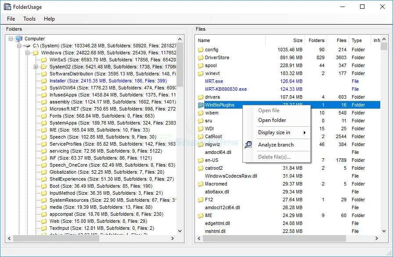Click the Analyze branch magnifier icon
This screenshot has width=393, height=257.
click(x=248, y=145)
